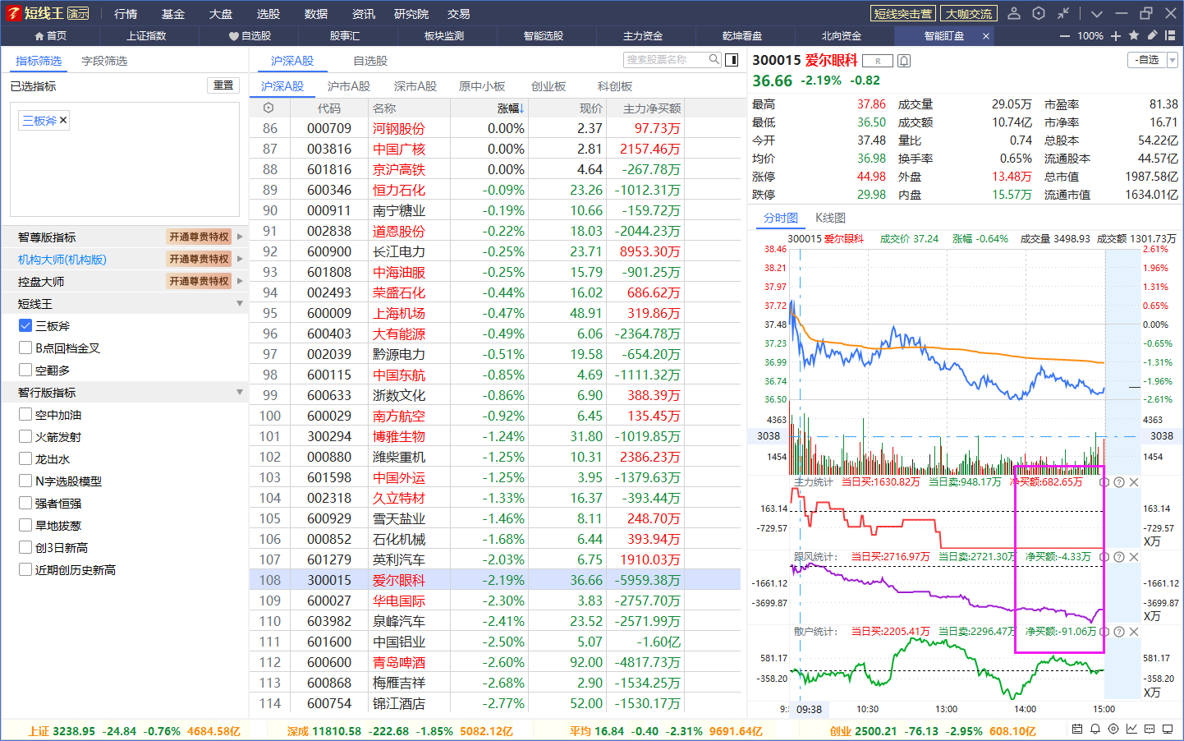This screenshot has width=1184, height=741.
Task: Click the monitor icon in status bar
Action: [1168, 729]
